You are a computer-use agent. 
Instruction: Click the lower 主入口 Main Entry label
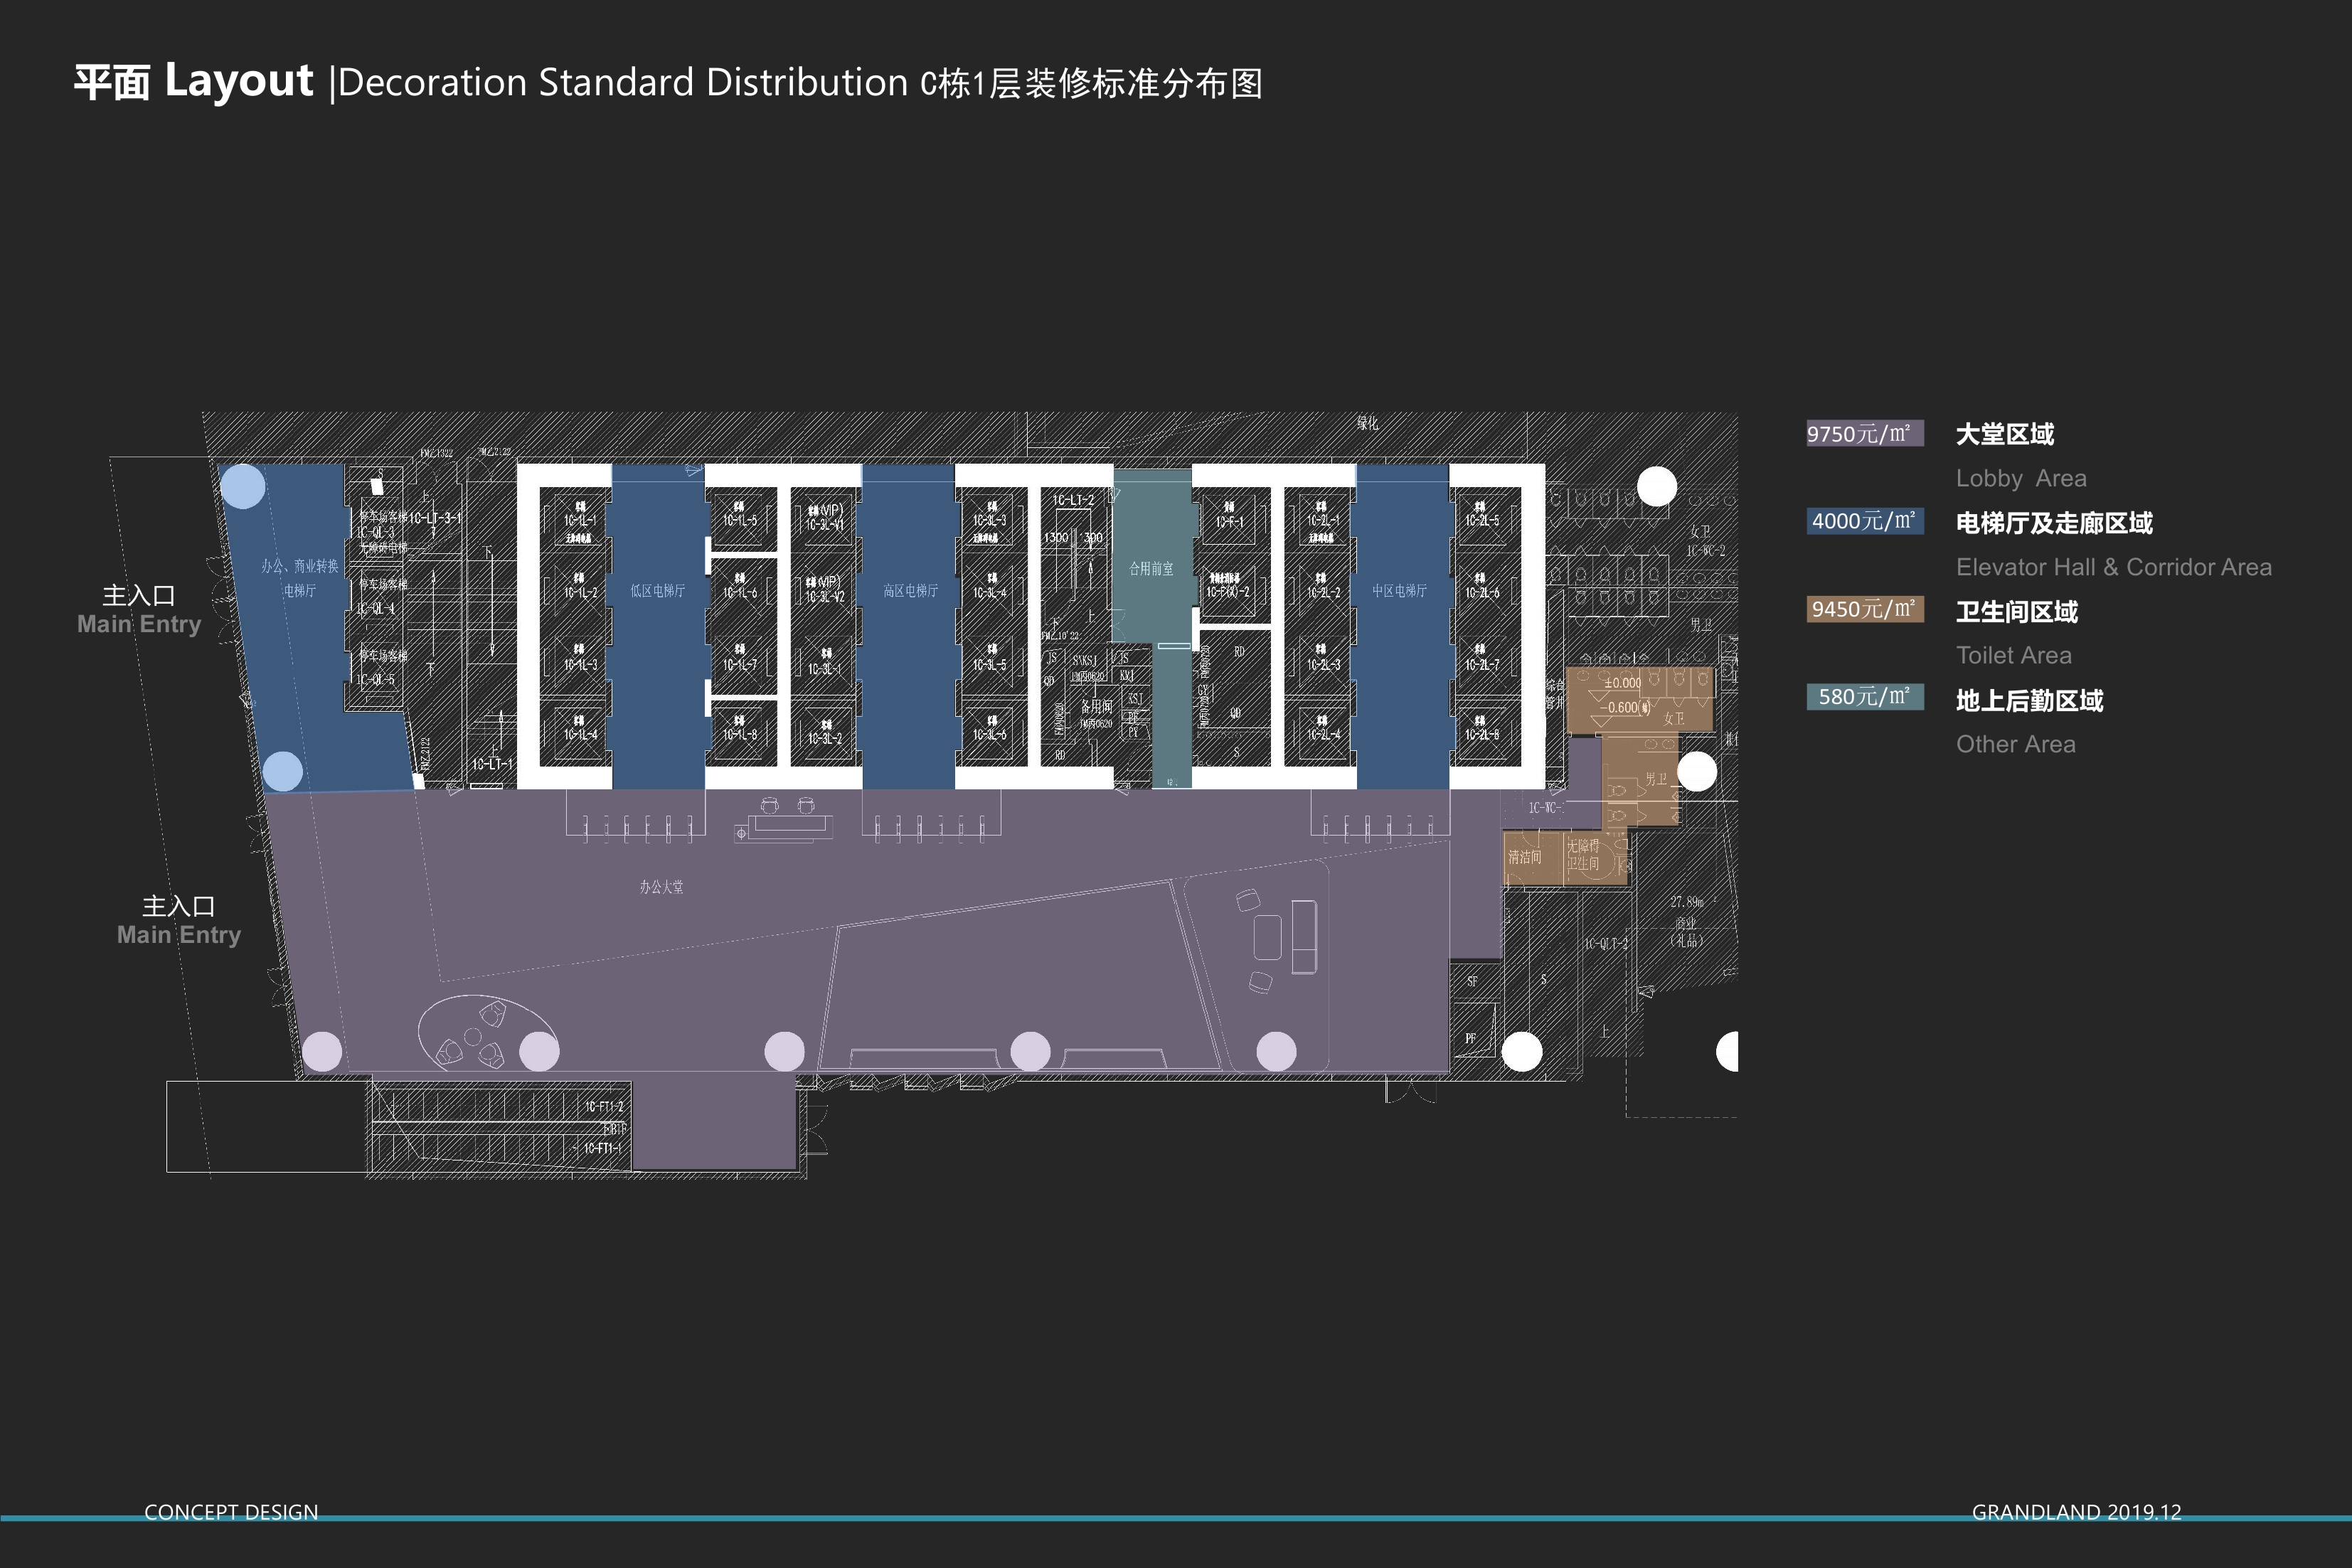tap(178, 920)
